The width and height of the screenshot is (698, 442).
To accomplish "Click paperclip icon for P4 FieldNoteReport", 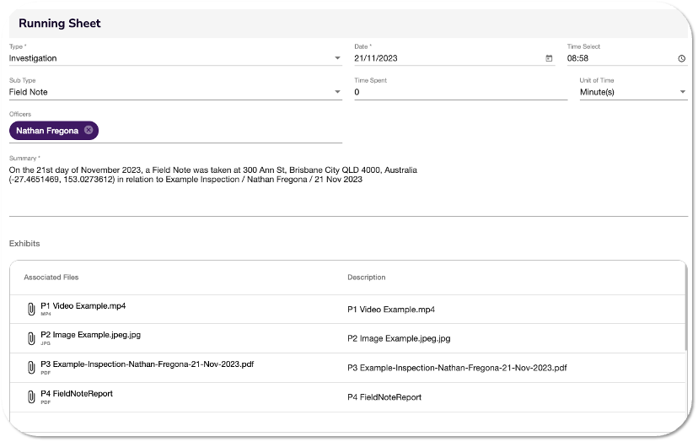I will [31, 396].
